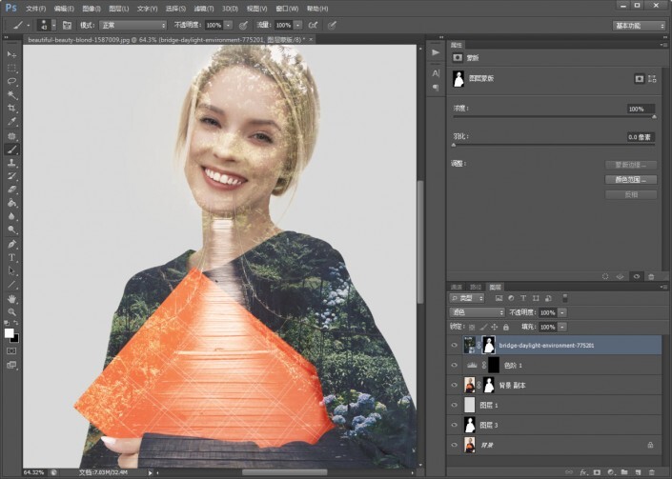Click the 颜色范围... button
The image size is (672, 479).
coord(631,179)
